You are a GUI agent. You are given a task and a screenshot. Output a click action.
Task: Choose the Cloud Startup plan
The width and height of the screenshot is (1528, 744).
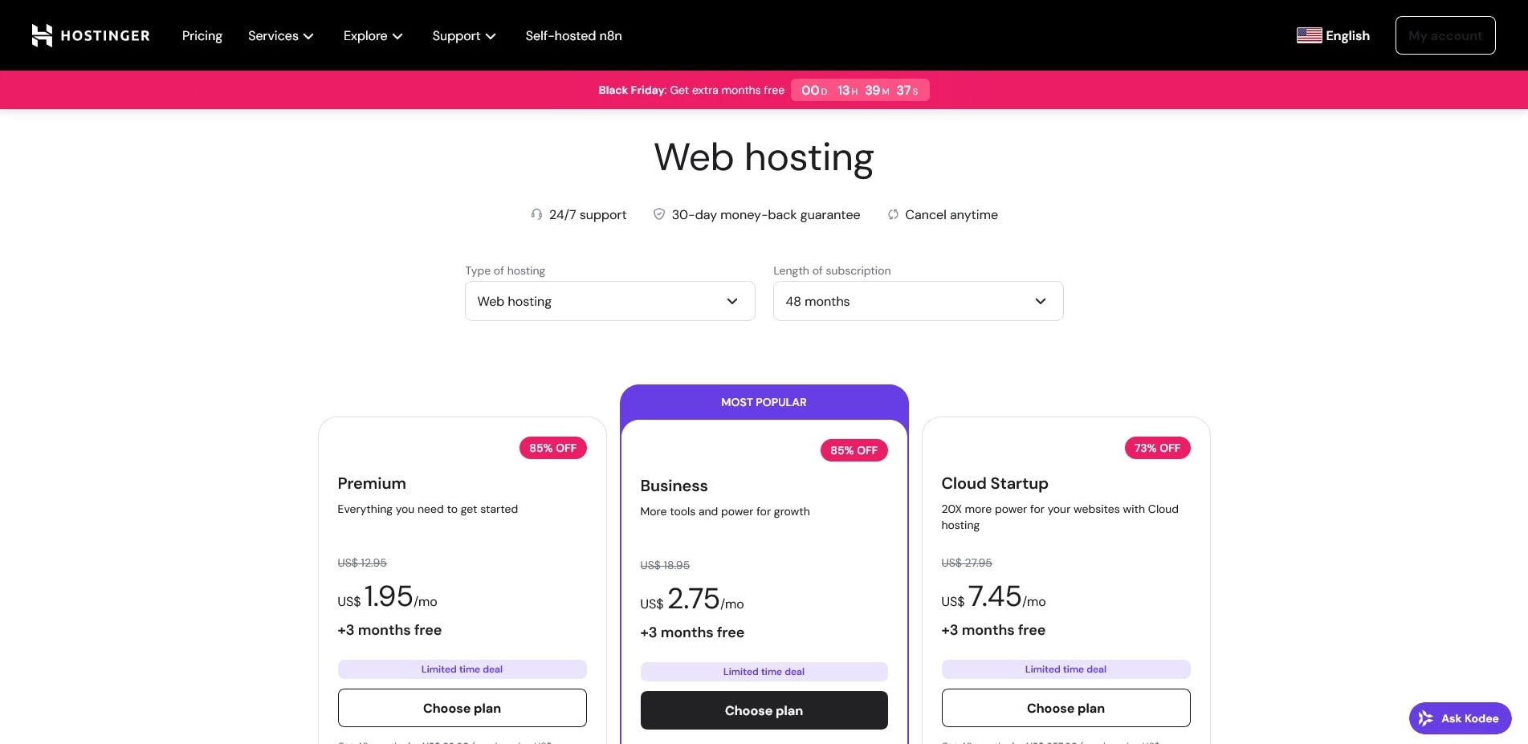(x=1065, y=708)
